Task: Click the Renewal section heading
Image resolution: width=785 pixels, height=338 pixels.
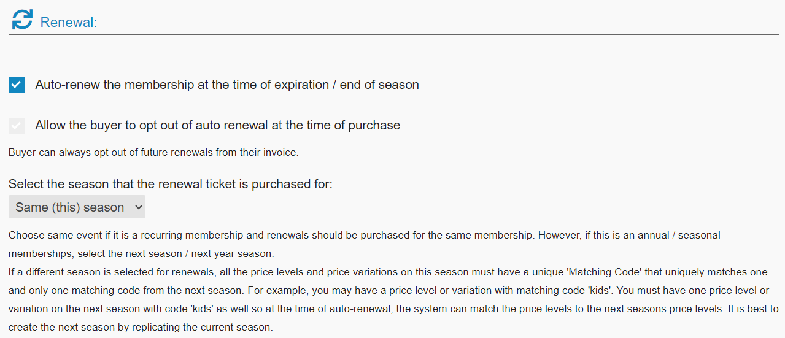Action: click(x=68, y=23)
